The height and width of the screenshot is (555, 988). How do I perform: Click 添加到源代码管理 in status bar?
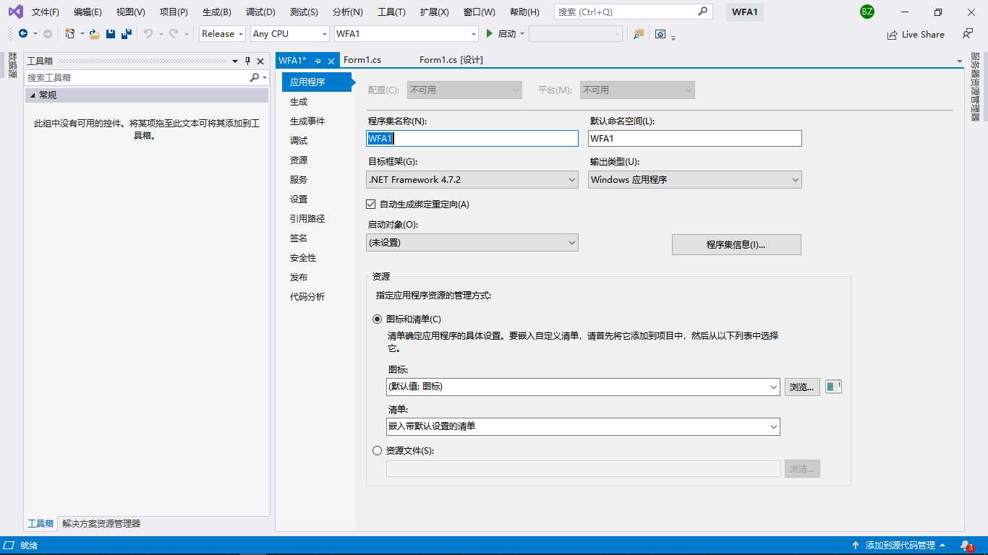tap(900, 546)
